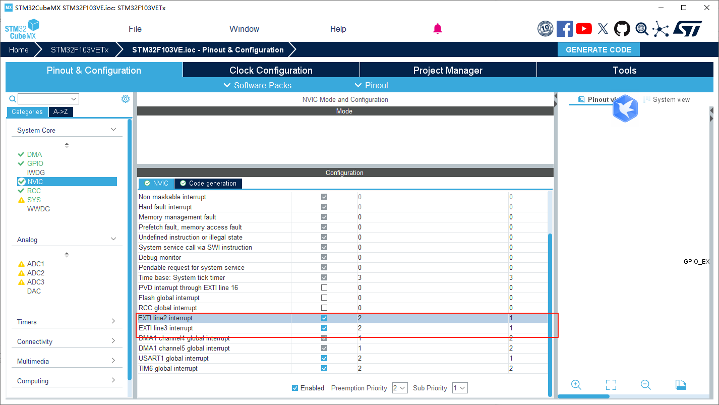Image resolution: width=719 pixels, height=405 pixels.
Task: Open the Pinout dropdown menu
Action: [x=371, y=85]
